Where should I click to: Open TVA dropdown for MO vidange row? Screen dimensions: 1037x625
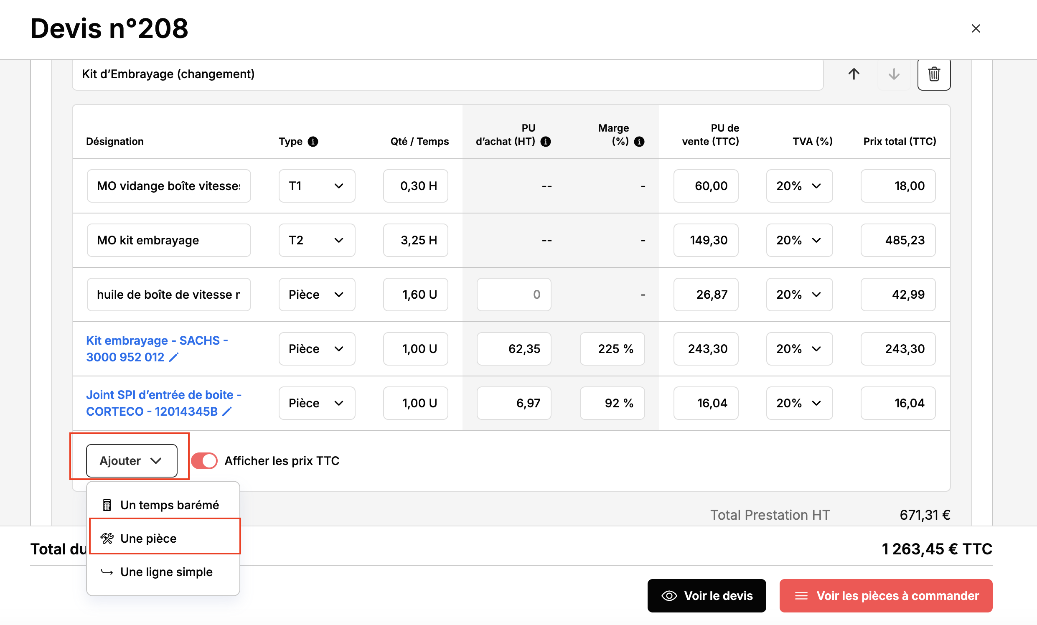click(x=799, y=186)
